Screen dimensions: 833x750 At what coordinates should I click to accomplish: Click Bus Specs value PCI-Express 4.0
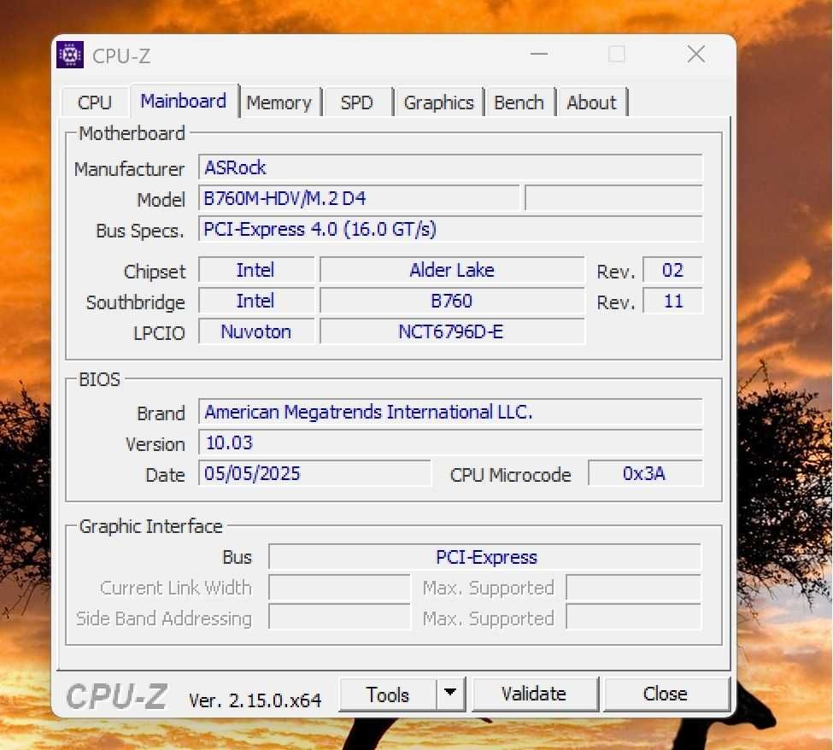[450, 230]
